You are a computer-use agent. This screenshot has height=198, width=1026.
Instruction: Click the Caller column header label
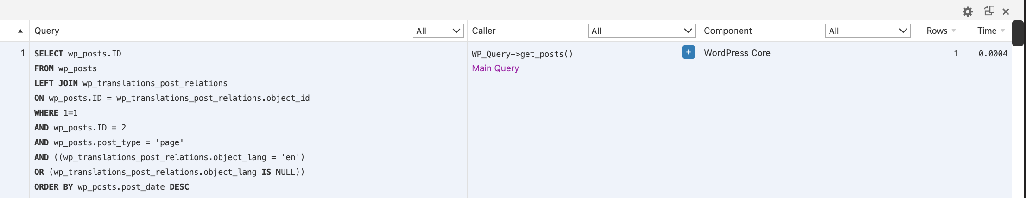click(483, 31)
